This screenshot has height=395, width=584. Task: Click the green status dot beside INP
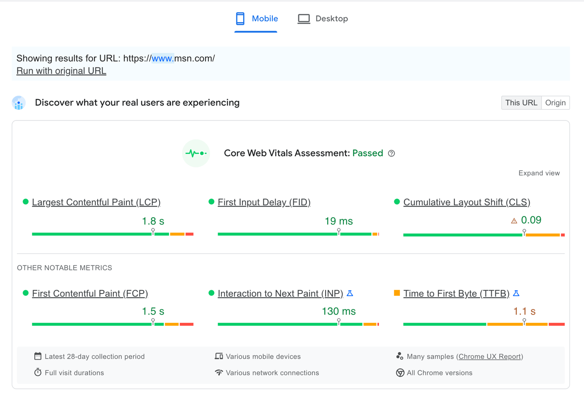point(211,293)
